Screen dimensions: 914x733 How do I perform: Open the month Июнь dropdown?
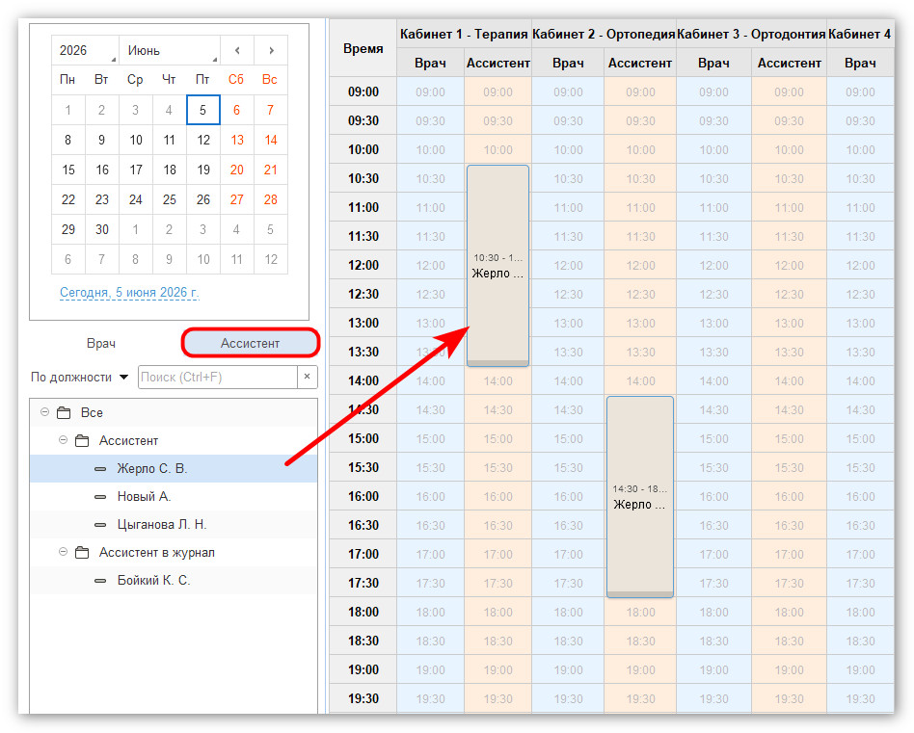170,51
